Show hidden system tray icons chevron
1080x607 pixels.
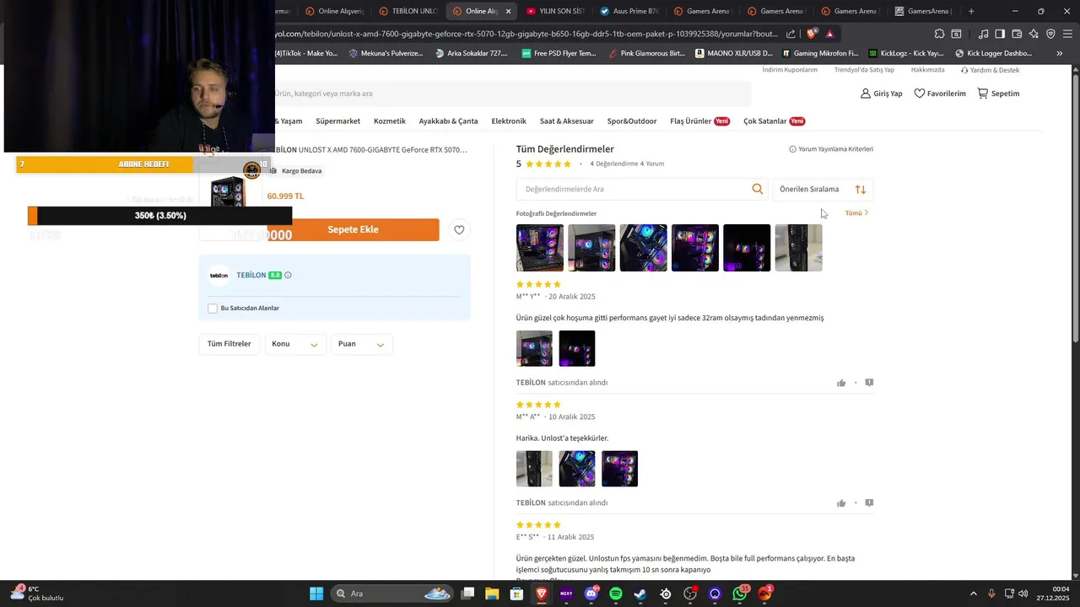[x=973, y=594]
